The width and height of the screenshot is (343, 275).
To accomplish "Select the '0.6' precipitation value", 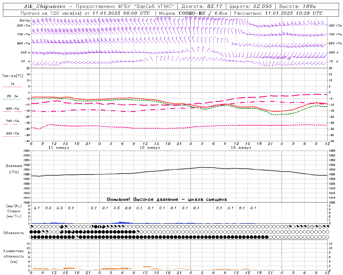I will click(128, 208).
